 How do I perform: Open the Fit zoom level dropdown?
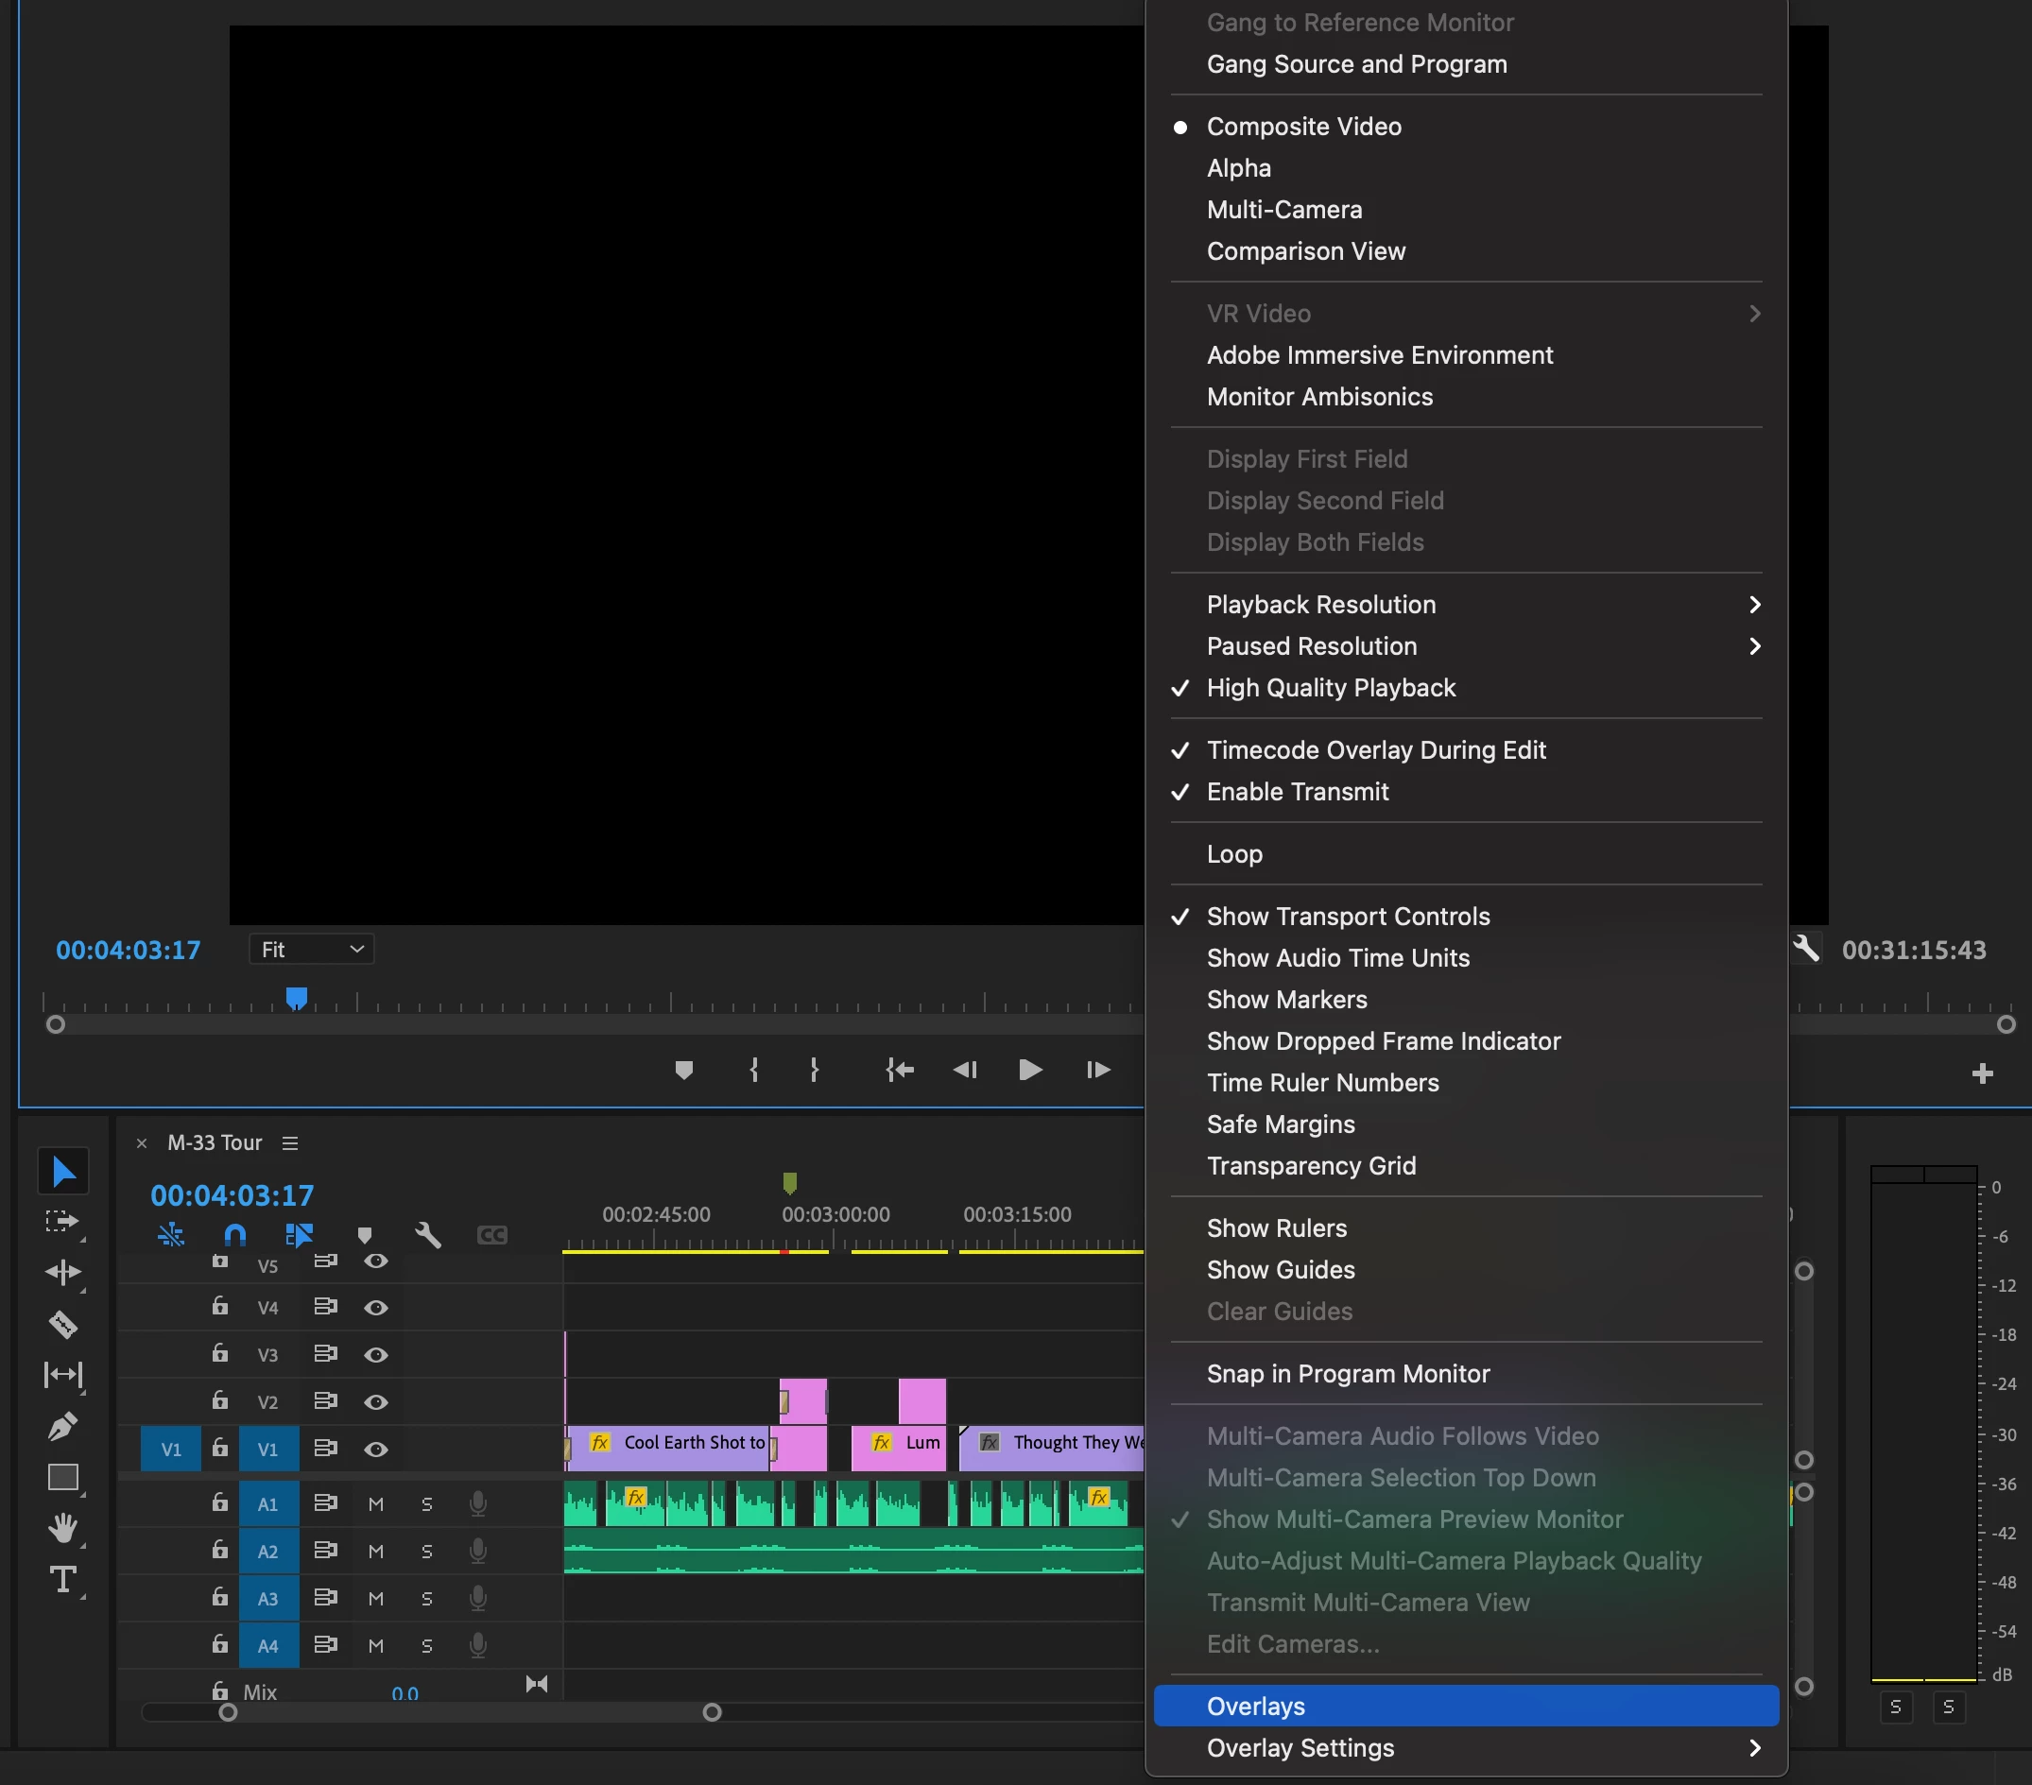tap(311, 949)
